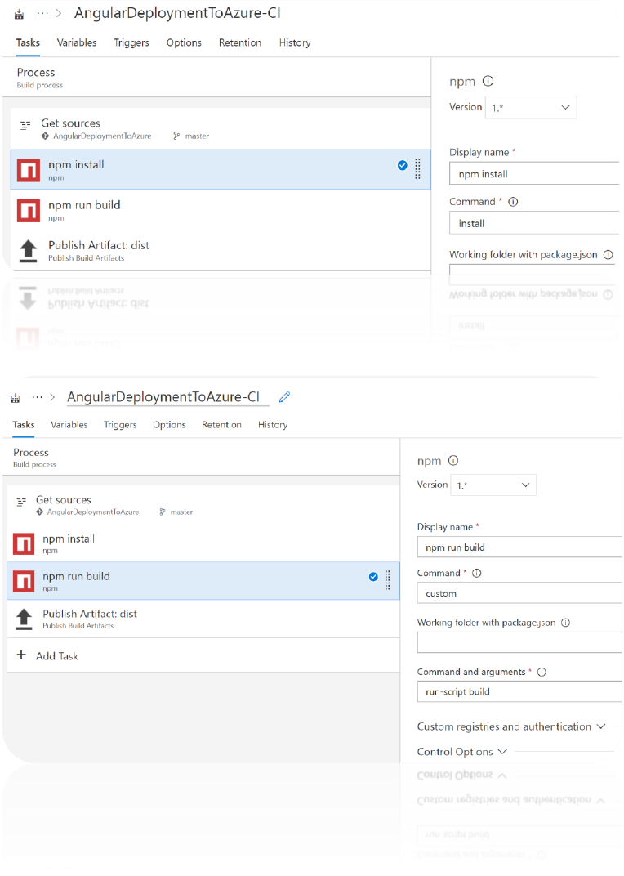
Task: Click master branch label in top Get sources
Action: coord(197,136)
